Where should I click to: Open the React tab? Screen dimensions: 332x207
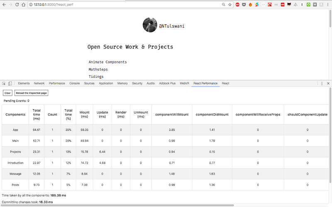pyautogui.click(x=225, y=84)
